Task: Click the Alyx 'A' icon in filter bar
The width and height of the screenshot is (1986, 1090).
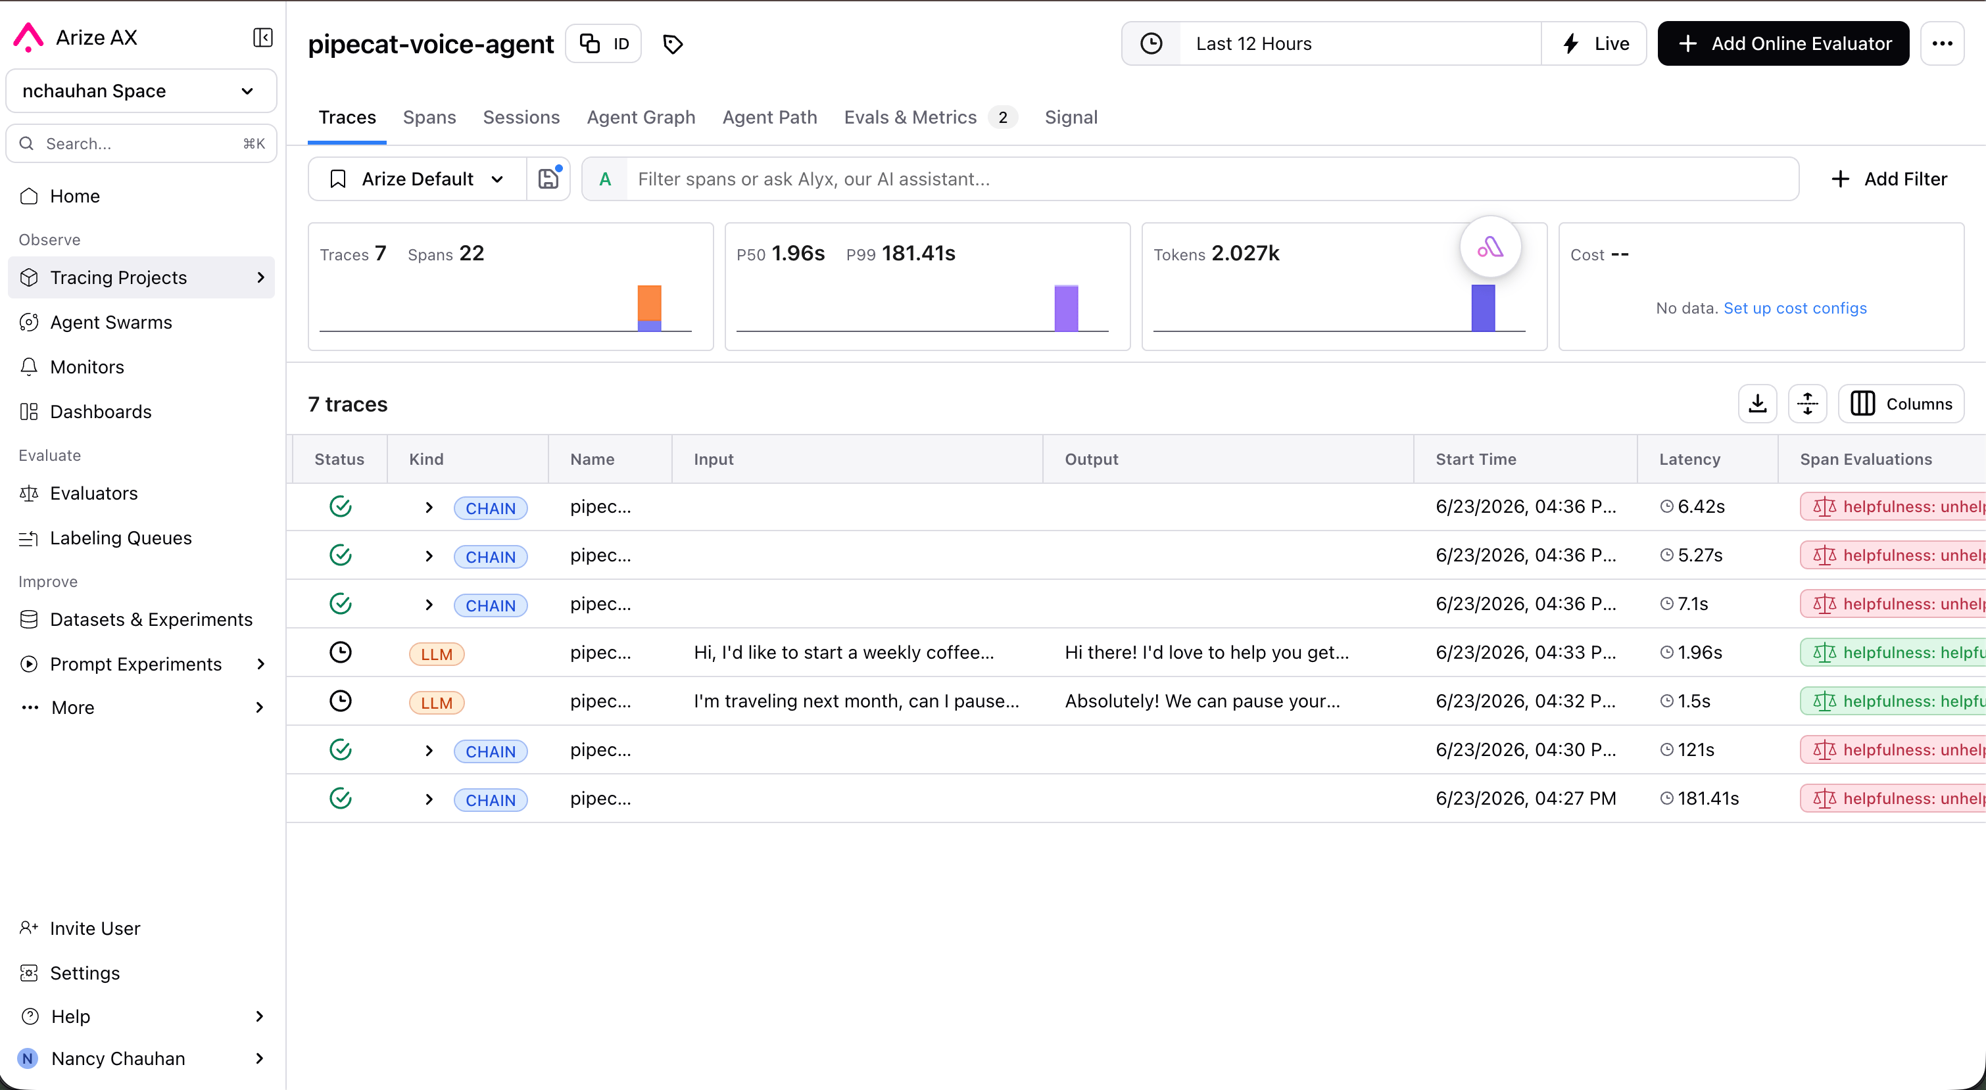Action: [605, 179]
